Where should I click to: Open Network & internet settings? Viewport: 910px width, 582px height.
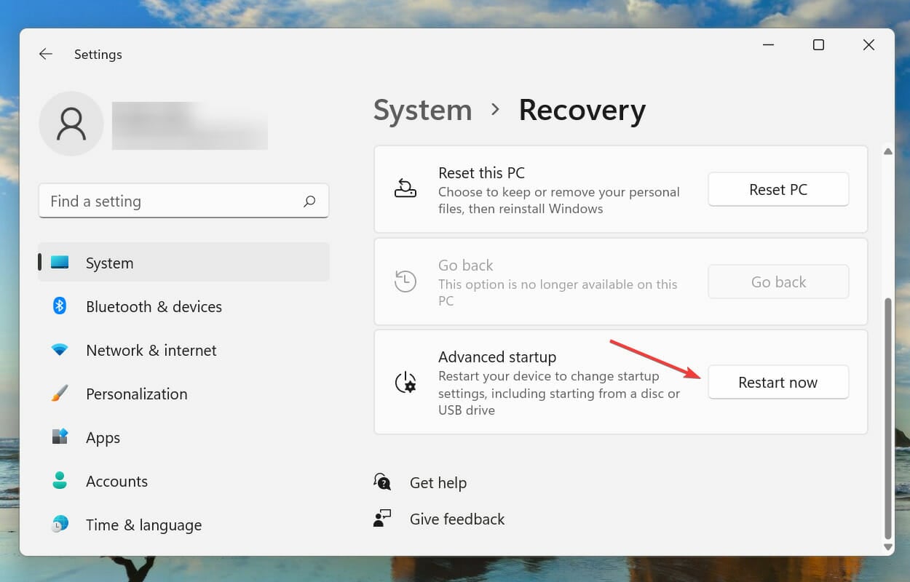pyautogui.click(x=183, y=350)
